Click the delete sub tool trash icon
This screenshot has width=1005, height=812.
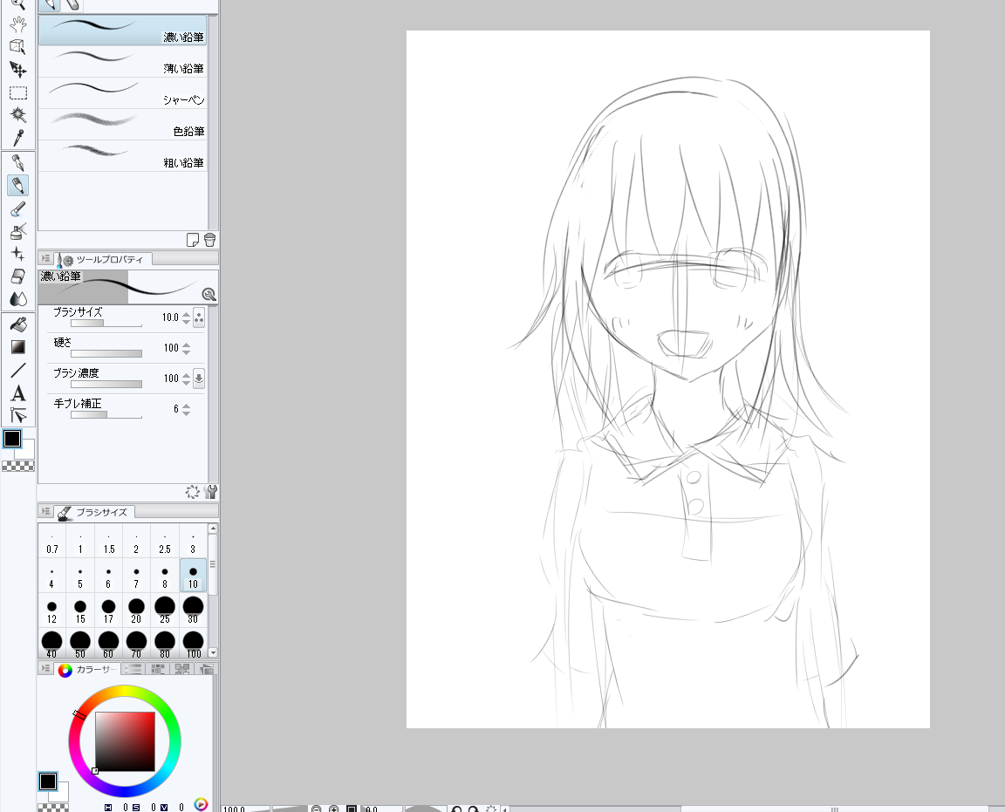click(x=209, y=240)
